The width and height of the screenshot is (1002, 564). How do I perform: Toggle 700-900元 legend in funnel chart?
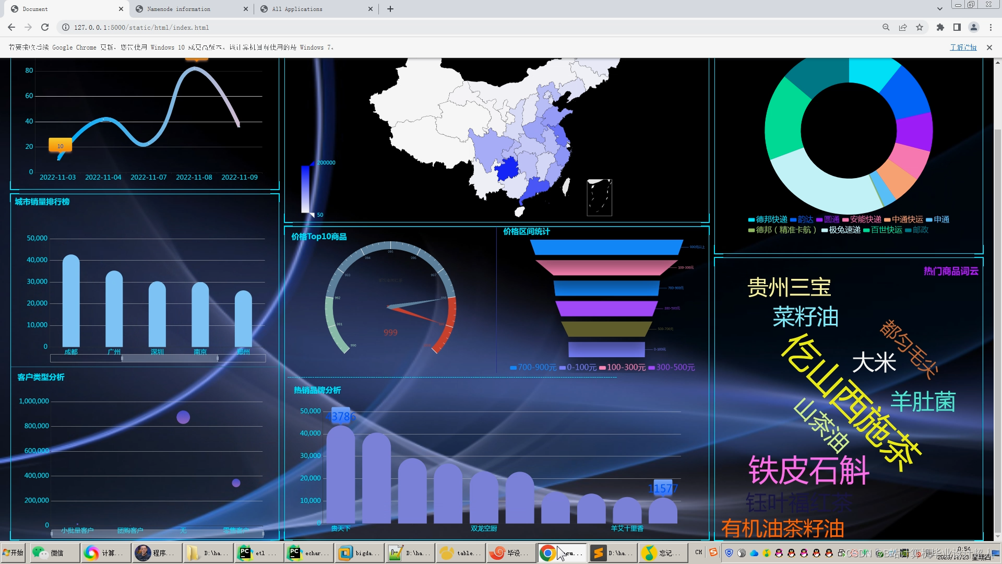pyautogui.click(x=533, y=367)
